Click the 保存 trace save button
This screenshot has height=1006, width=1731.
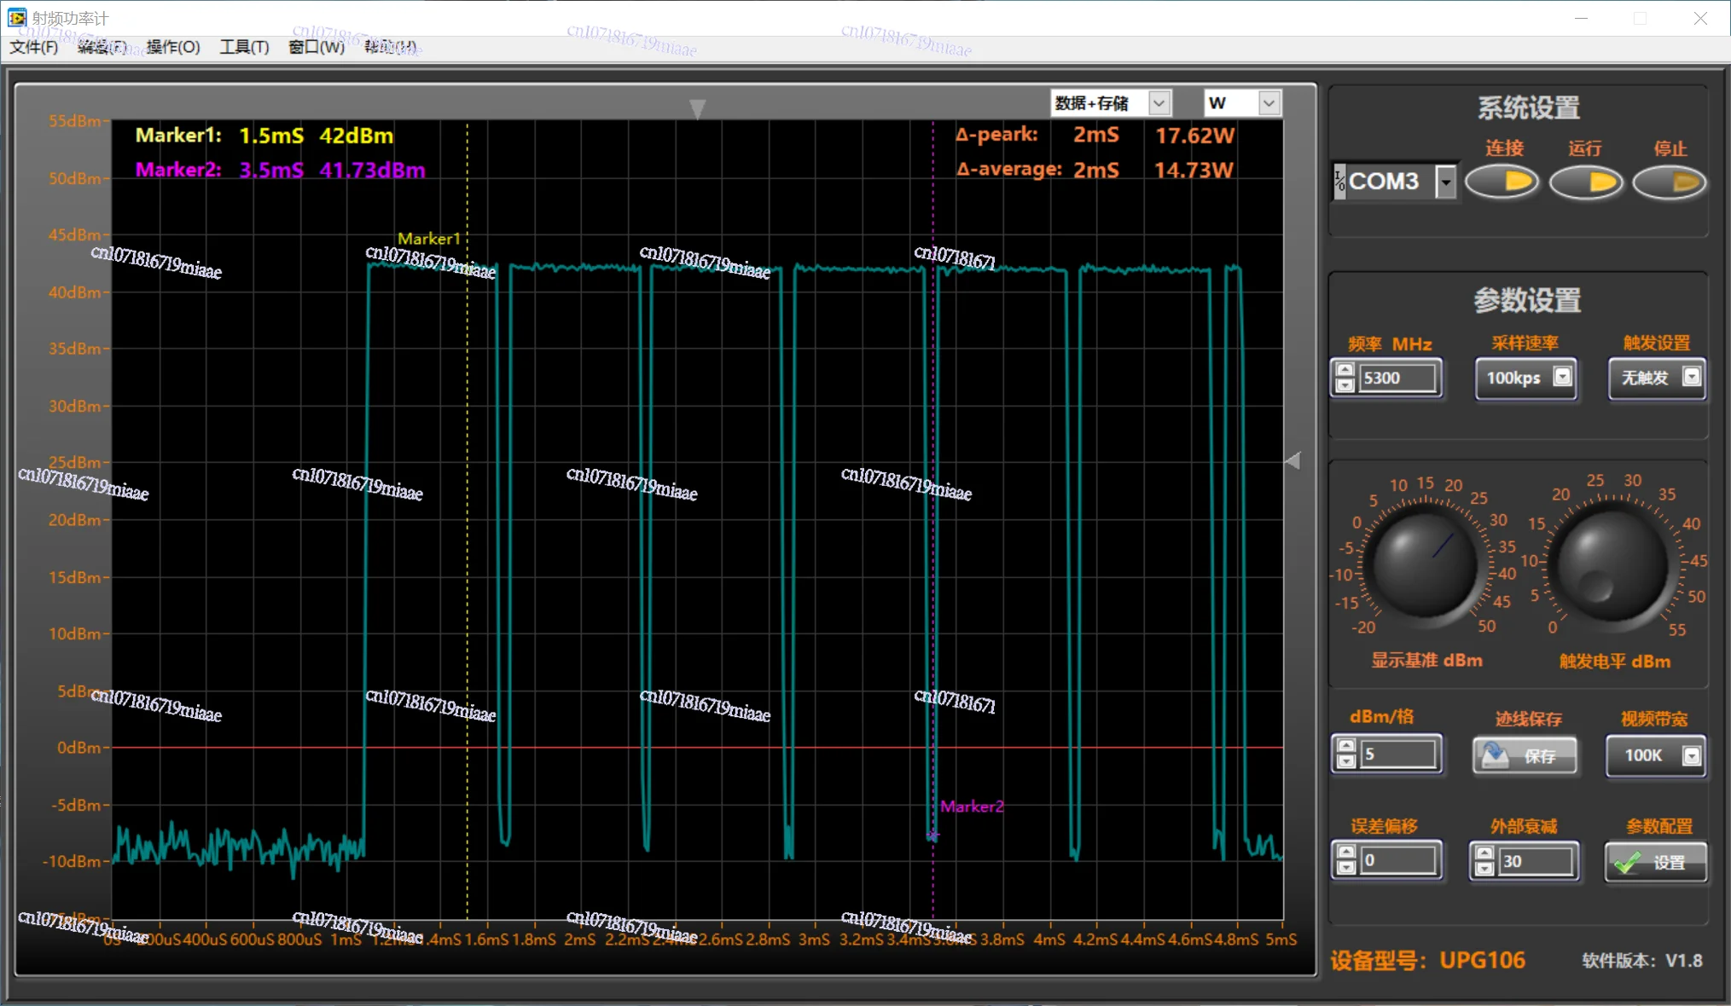pyautogui.click(x=1525, y=755)
